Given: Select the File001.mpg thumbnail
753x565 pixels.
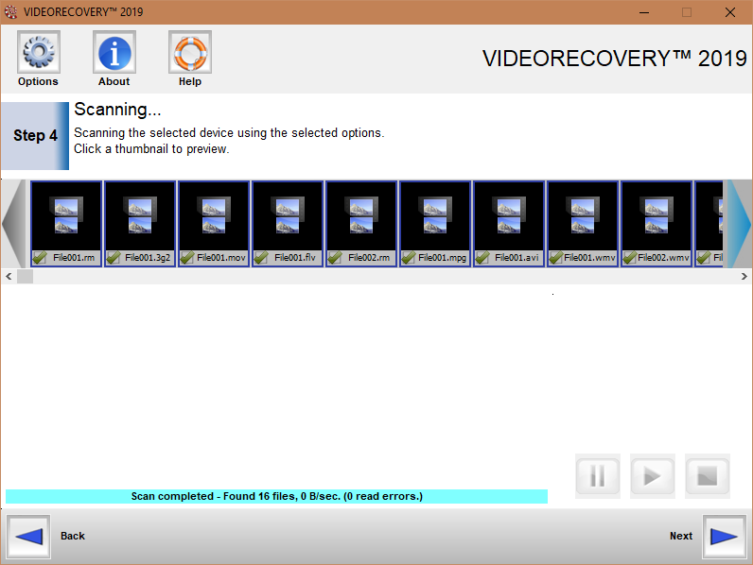Looking at the screenshot, I should (x=435, y=215).
